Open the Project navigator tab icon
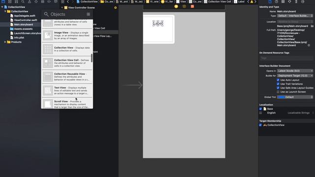Screen dimensions: 315x177 (3, 1)
